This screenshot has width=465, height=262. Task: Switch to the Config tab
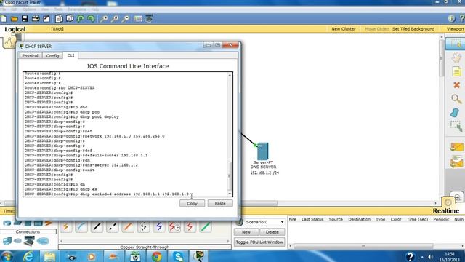(x=52, y=55)
